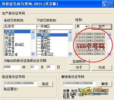Select 辽宁省 in the province list
This screenshot has width=114, height=100.
pos(17,48)
